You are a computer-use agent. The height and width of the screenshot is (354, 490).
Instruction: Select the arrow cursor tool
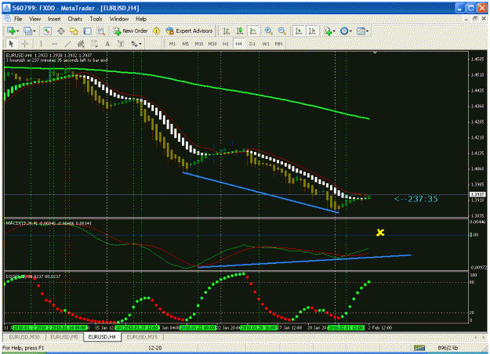click(12, 44)
